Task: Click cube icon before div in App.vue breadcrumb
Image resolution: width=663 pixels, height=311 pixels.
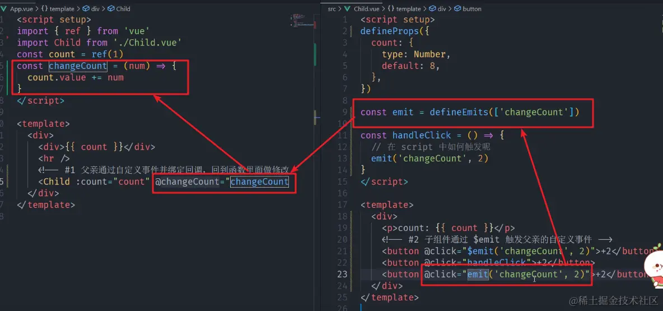Action: (x=86, y=8)
